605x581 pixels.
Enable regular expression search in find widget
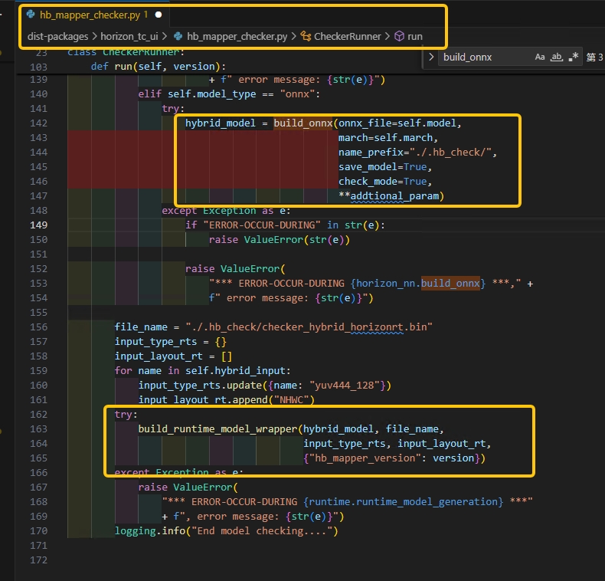[x=573, y=57]
